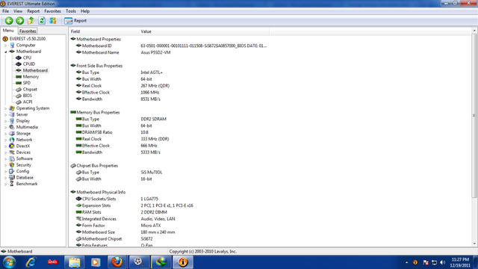Open Firefox from the taskbar
Image resolution: width=478 pixels, height=269 pixels.
[117, 262]
